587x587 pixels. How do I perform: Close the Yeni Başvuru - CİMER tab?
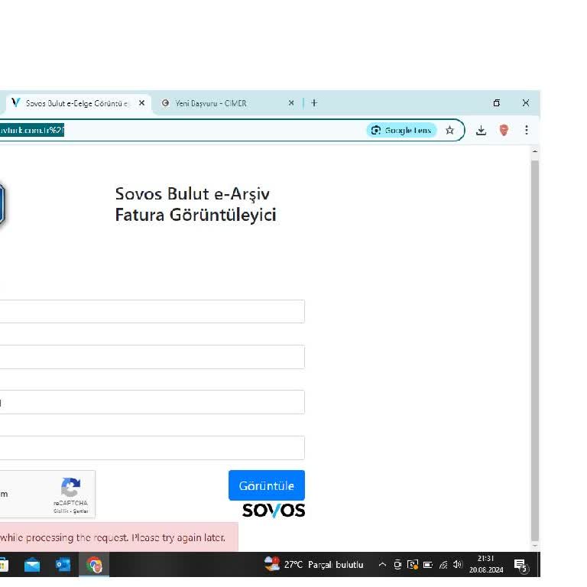[291, 103]
